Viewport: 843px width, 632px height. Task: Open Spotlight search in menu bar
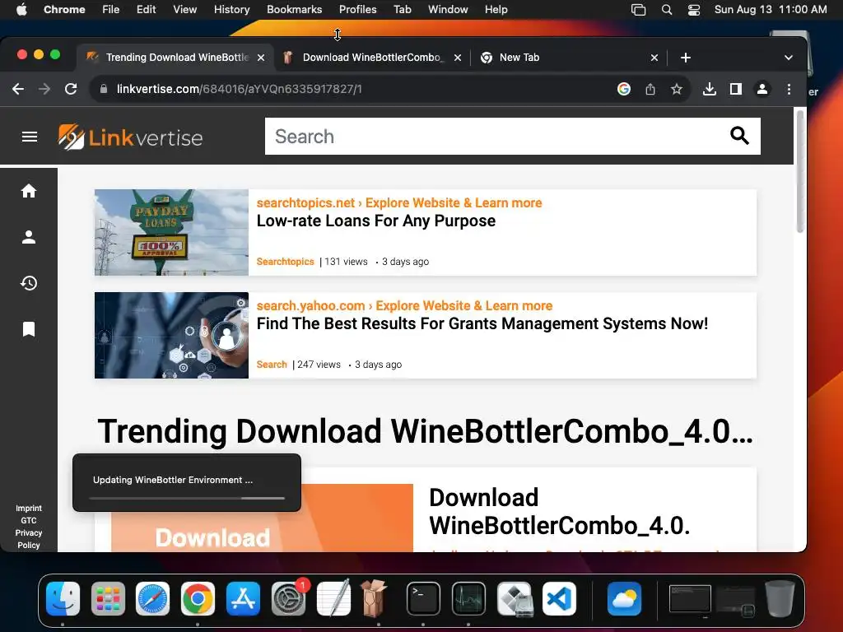[667, 9]
